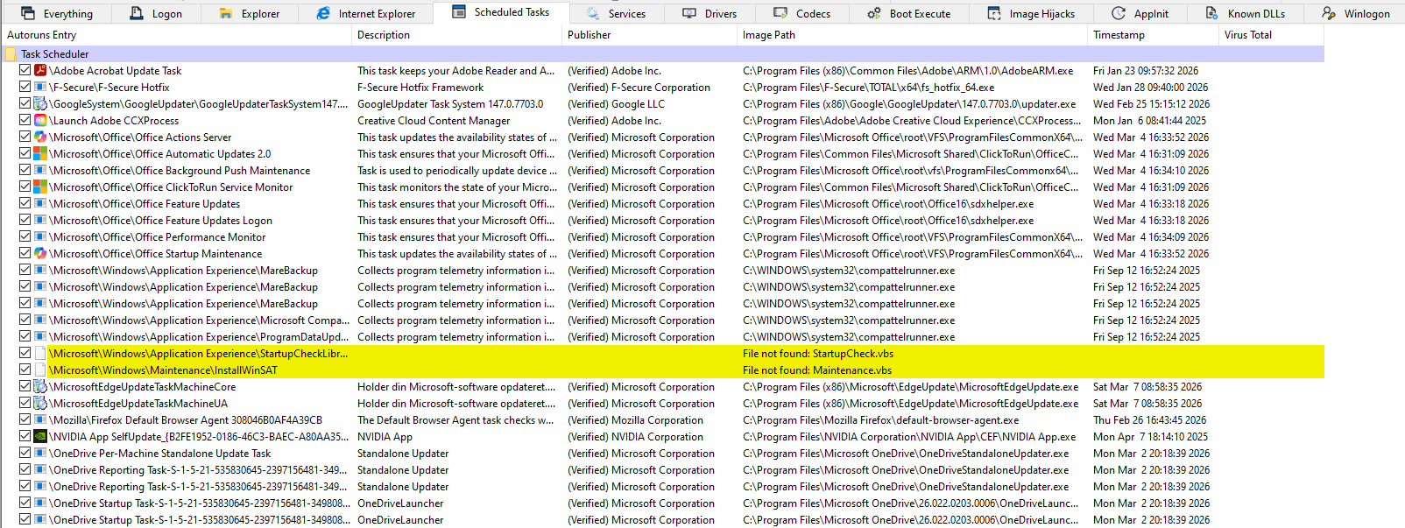Switch to the Image Hijacks tab
1405x528 pixels.
point(1030,13)
